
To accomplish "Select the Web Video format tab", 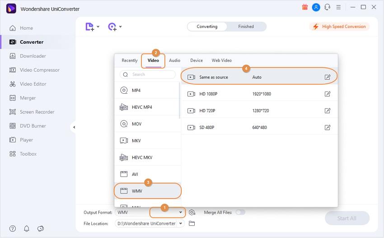I will 222,60.
